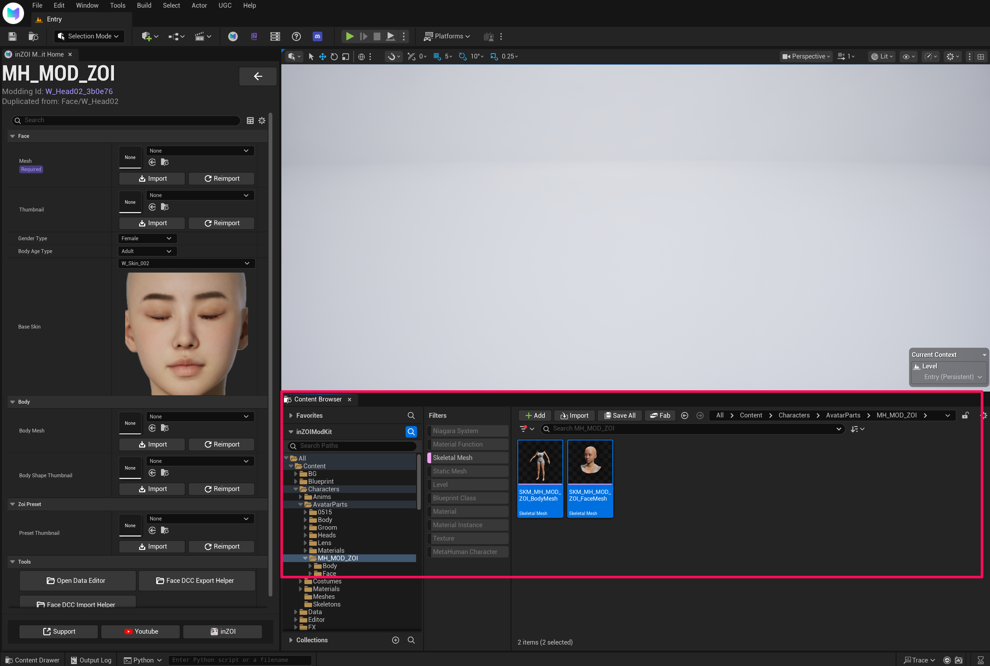
Task: Toggle the Skeletal Mesh filter
Action: [468, 458]
